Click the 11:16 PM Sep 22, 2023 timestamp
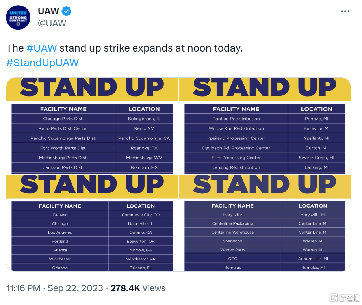Screen dimensions: 362x305 point(55,288)
